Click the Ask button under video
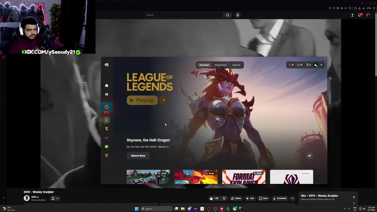 (250, 198)
